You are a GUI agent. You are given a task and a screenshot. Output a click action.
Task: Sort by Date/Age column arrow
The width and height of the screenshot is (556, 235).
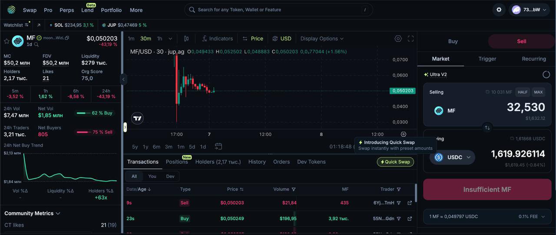(149, 189)
